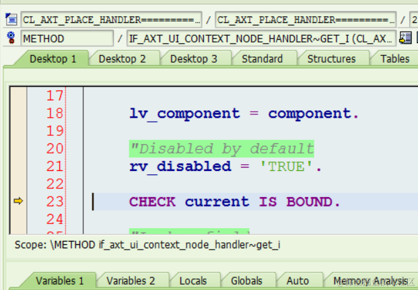Select the first CL_AXT_PLACE_HANDLER program field
The height and width of the screenshot is (290, 418).
[112, 20]
